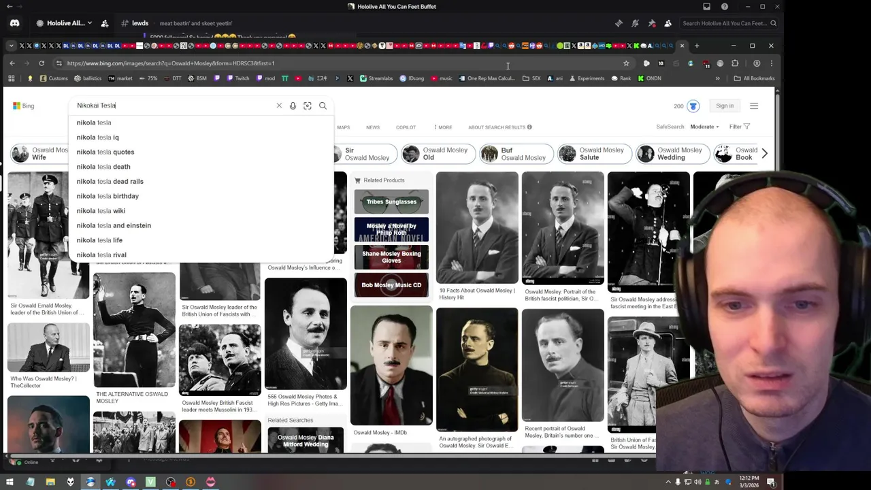Click the browser address bar URL
This screenshot has height=490, width=871.
pyautogui.click(x=171, y=63)
